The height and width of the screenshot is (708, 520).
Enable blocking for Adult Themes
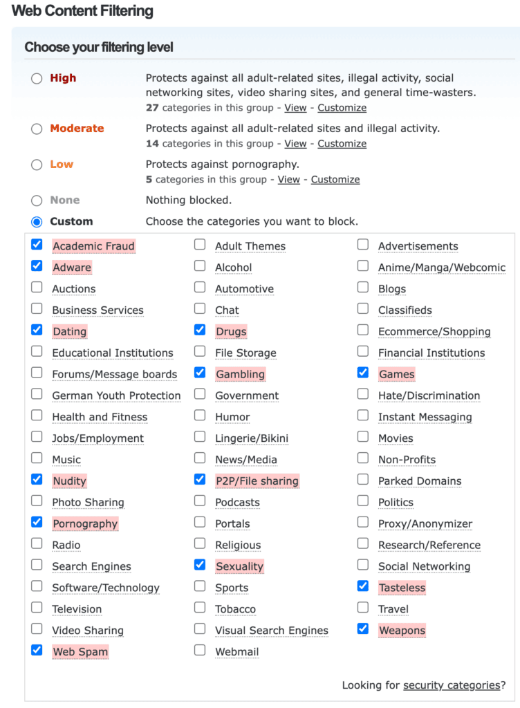click(x=200, y=245)
